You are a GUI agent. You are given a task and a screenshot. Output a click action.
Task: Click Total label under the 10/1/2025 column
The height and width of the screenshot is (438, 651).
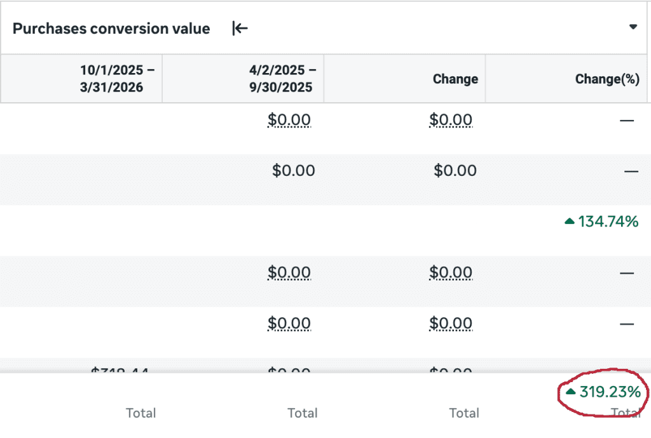[x=140, y=413]
